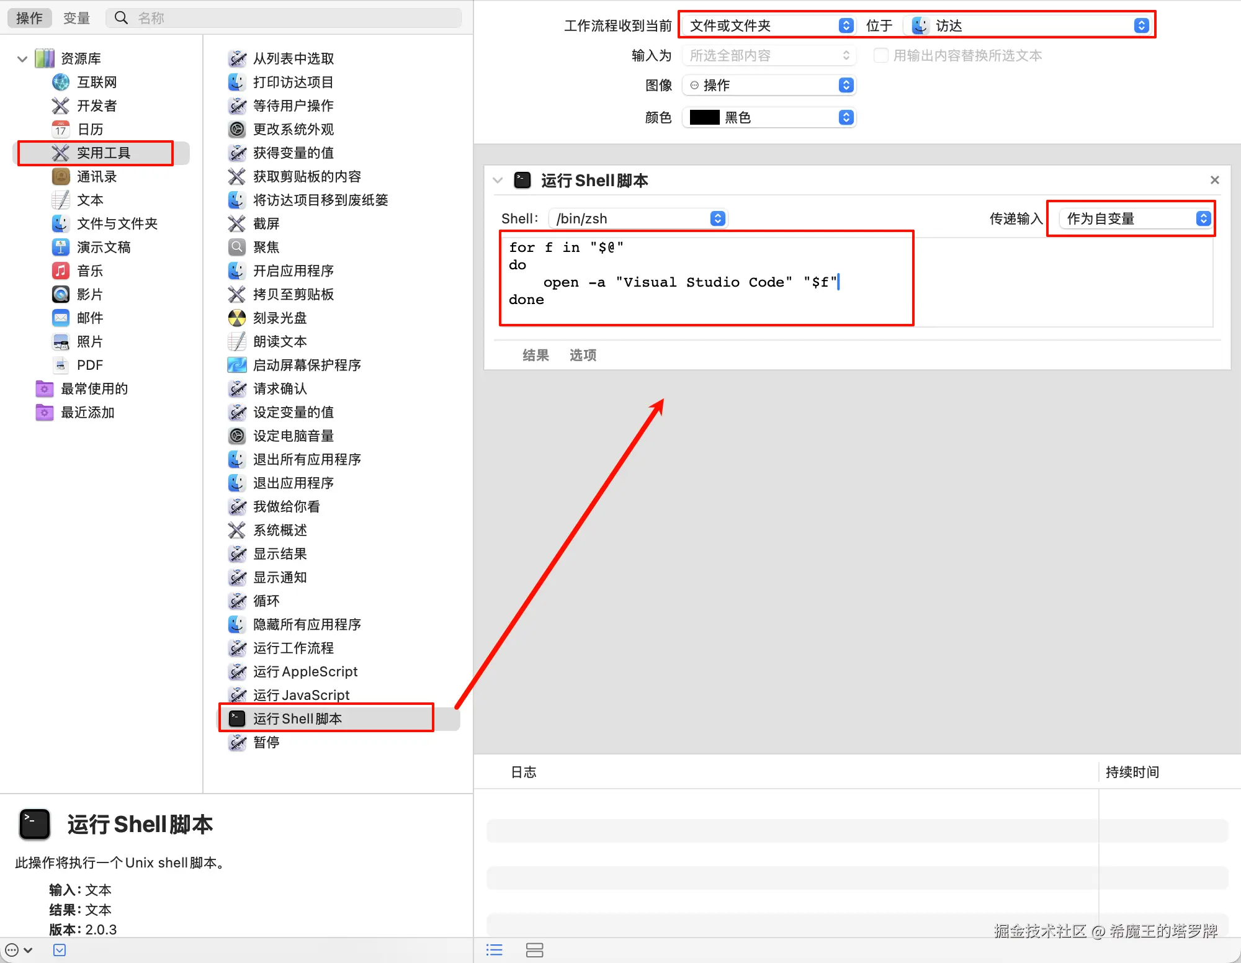Collapse the 资源库 library tree
The image size is (1241, 963).
22,59
